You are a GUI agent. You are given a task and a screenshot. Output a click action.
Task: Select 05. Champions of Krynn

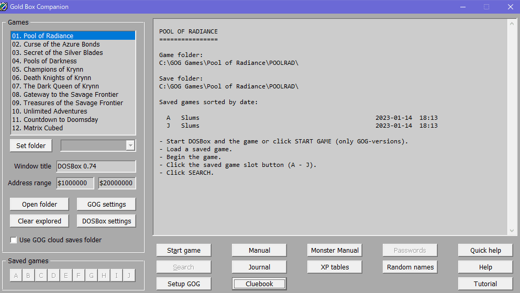[73, 69]
